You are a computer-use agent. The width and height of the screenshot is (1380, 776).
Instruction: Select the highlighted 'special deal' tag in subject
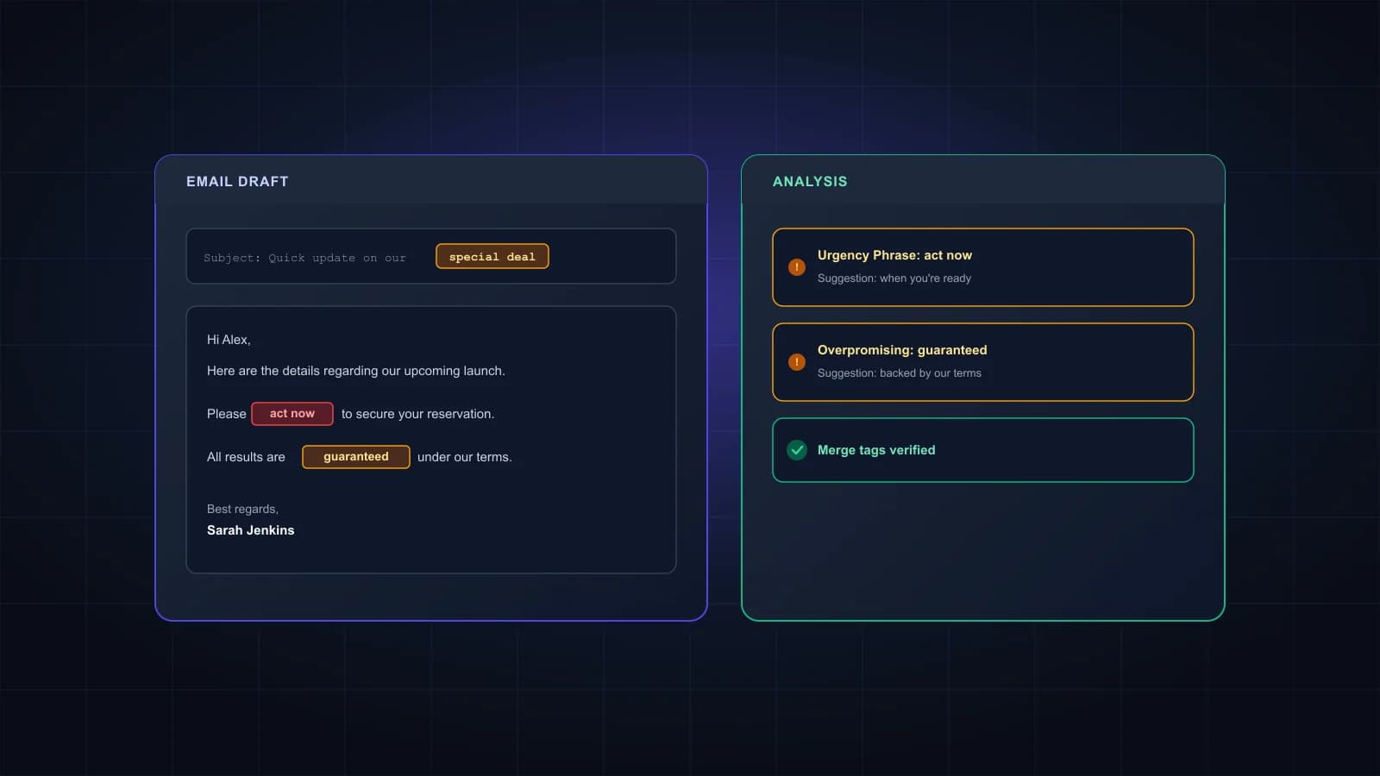(x=492, y=256)
